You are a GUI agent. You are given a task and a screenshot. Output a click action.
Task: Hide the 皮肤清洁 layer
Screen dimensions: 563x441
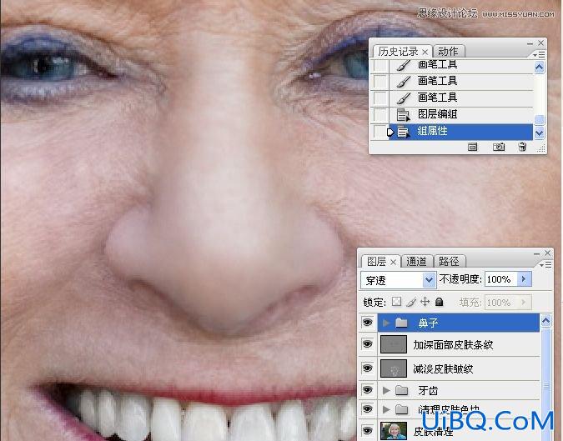[x=367, y=430]
